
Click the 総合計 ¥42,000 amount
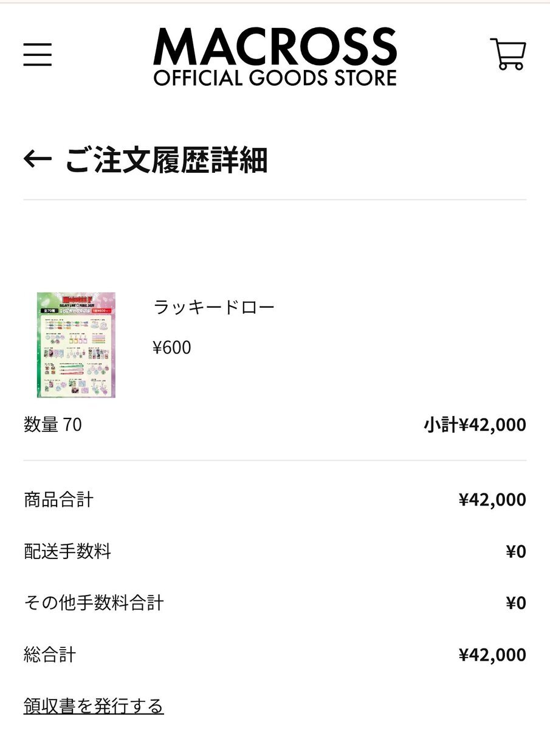coord(493,655)
